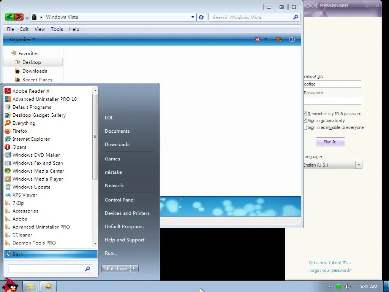
Task: Click the search magnifier in Explorer
Action: click(296, 17)
